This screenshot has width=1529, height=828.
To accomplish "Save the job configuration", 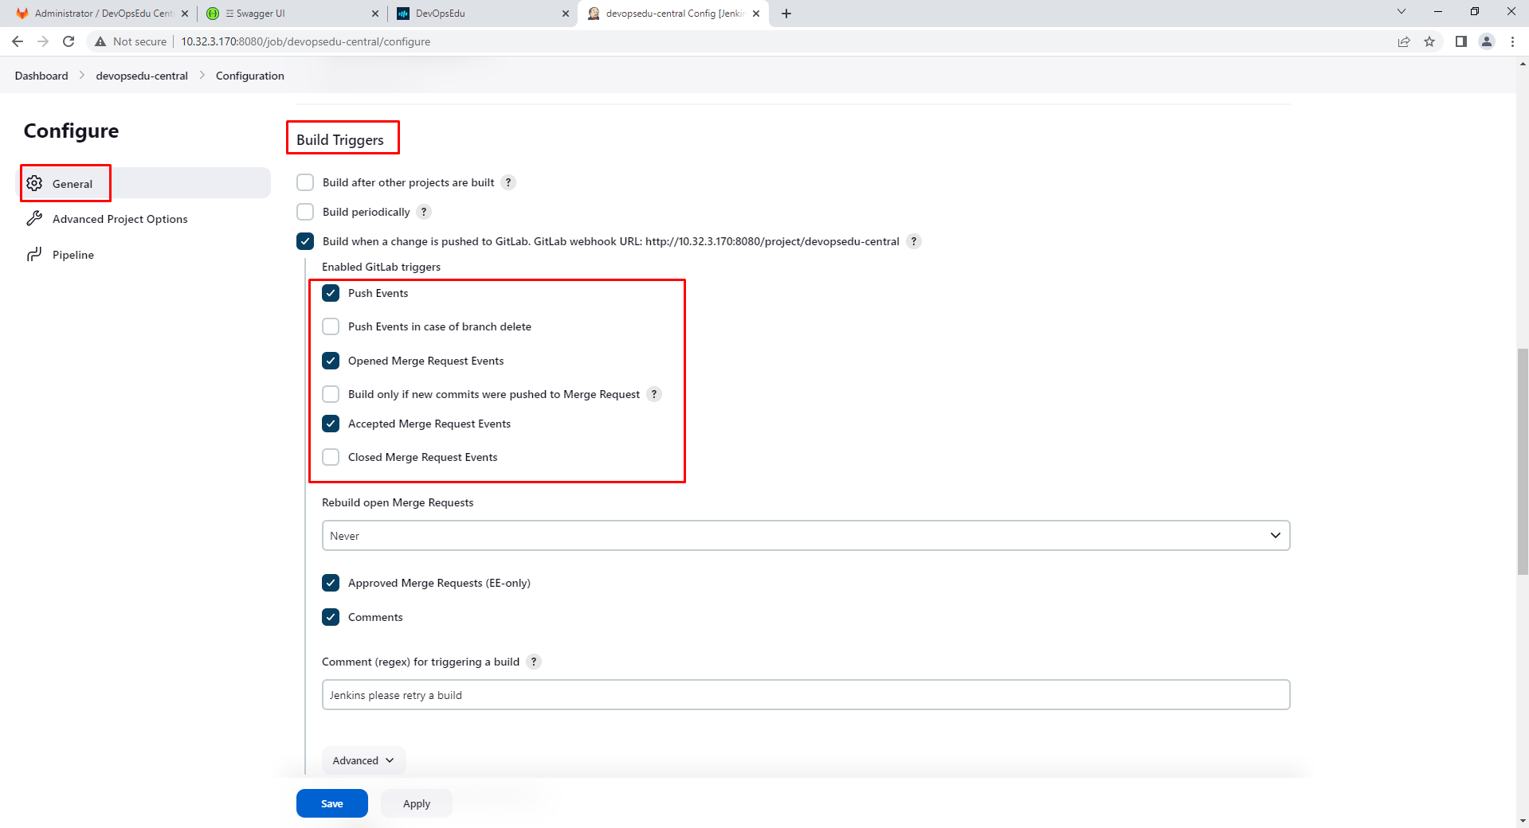I will [x=332, y=803].
